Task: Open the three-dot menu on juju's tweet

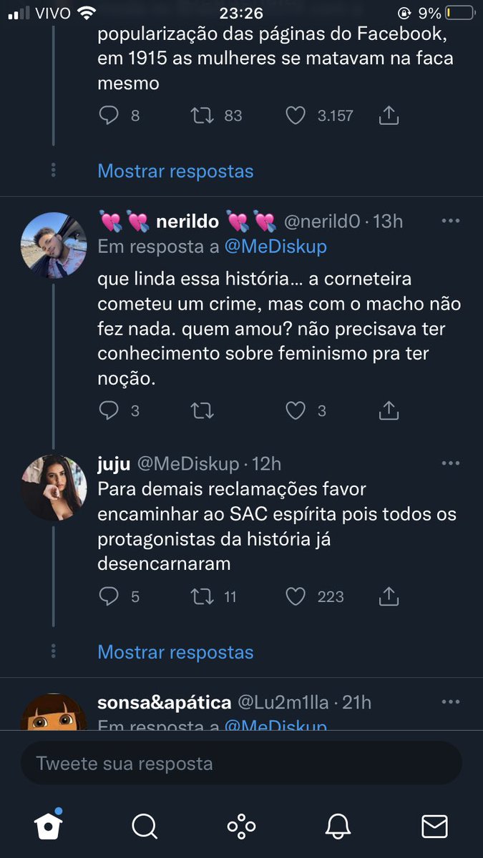Action: [451, 463]
